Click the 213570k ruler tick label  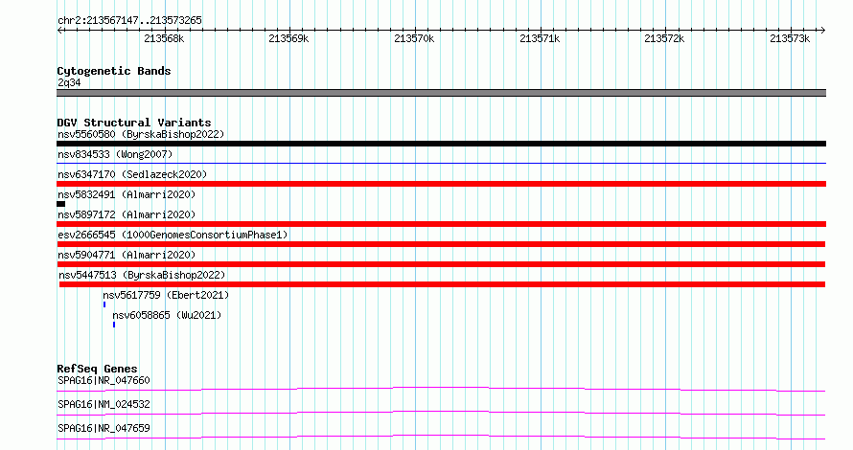(414, 38)
